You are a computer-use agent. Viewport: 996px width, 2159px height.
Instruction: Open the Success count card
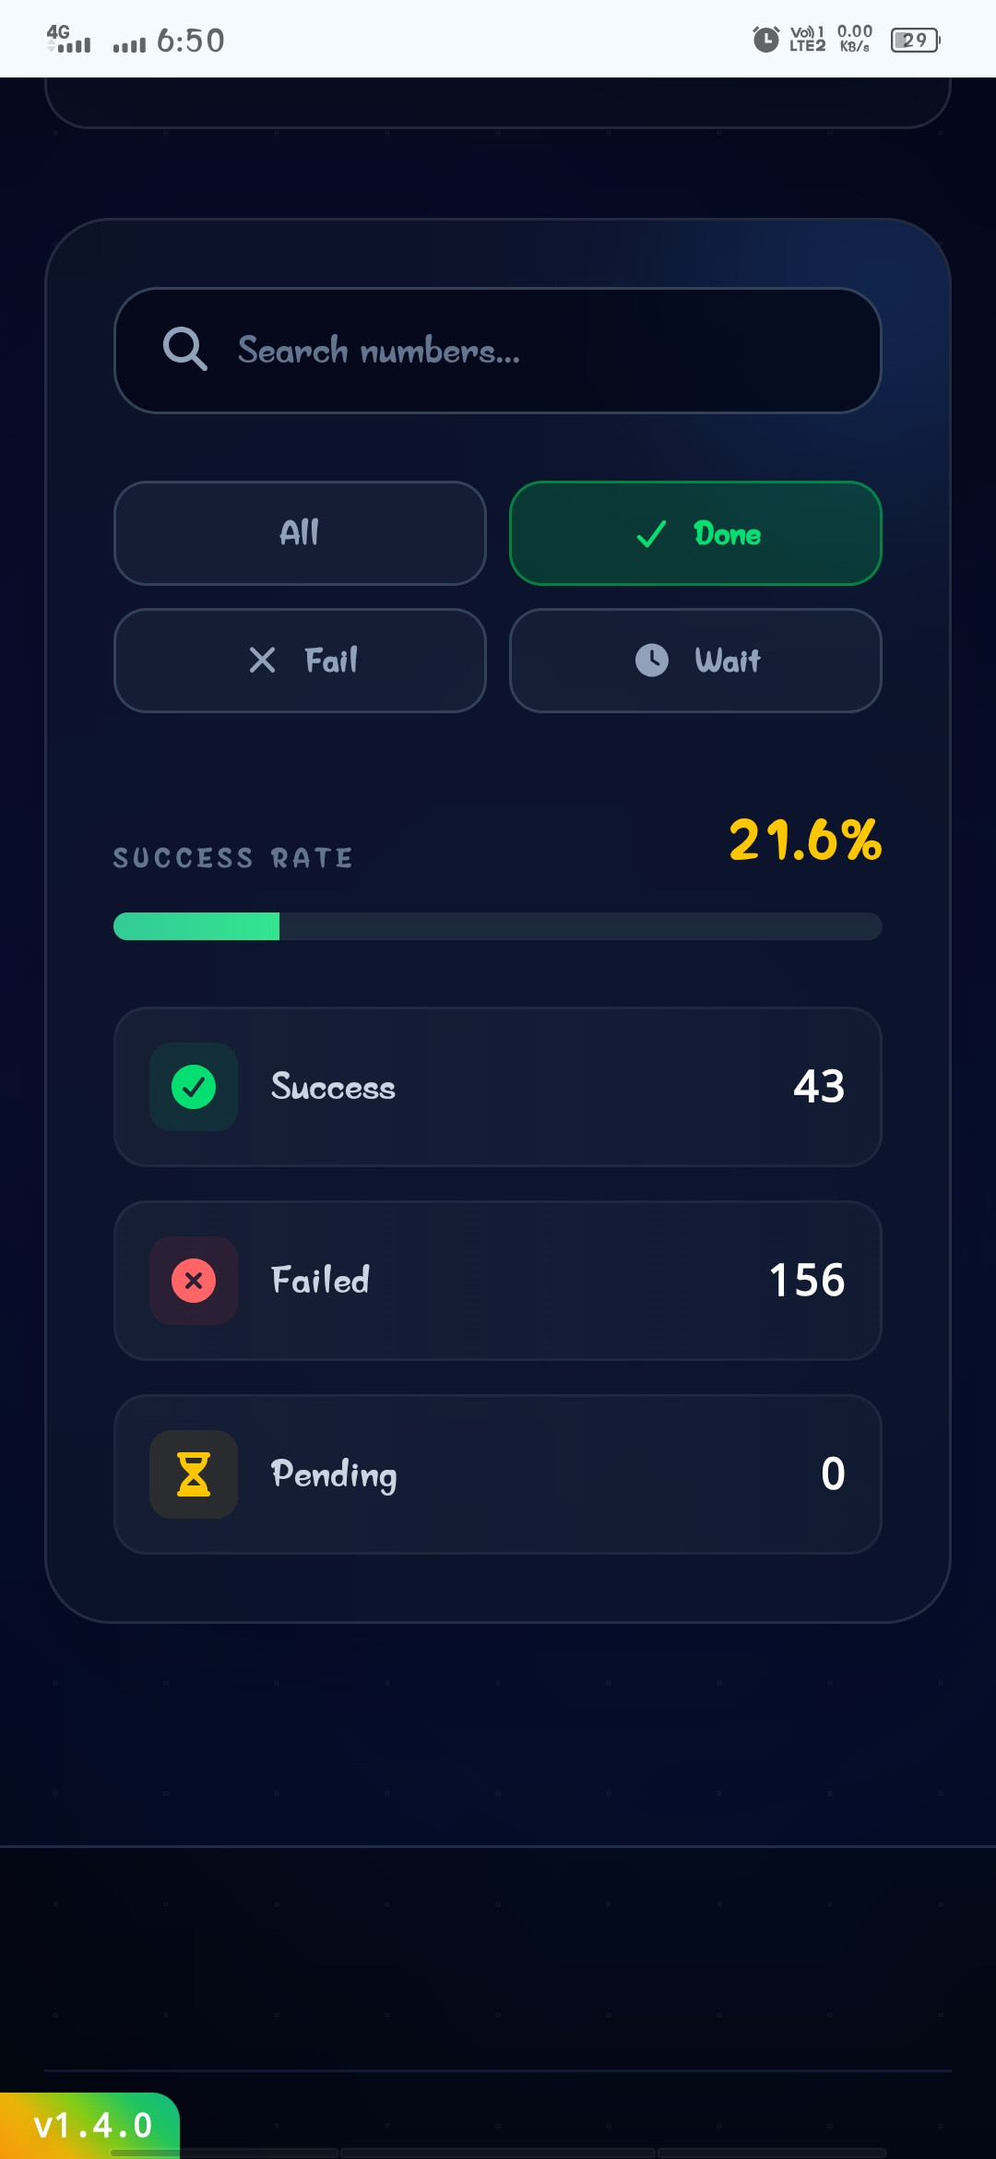tap(498, 1087)
